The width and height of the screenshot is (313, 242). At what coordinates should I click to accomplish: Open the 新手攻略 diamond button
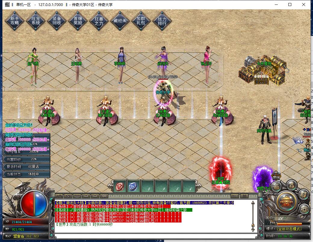point(14,21)
